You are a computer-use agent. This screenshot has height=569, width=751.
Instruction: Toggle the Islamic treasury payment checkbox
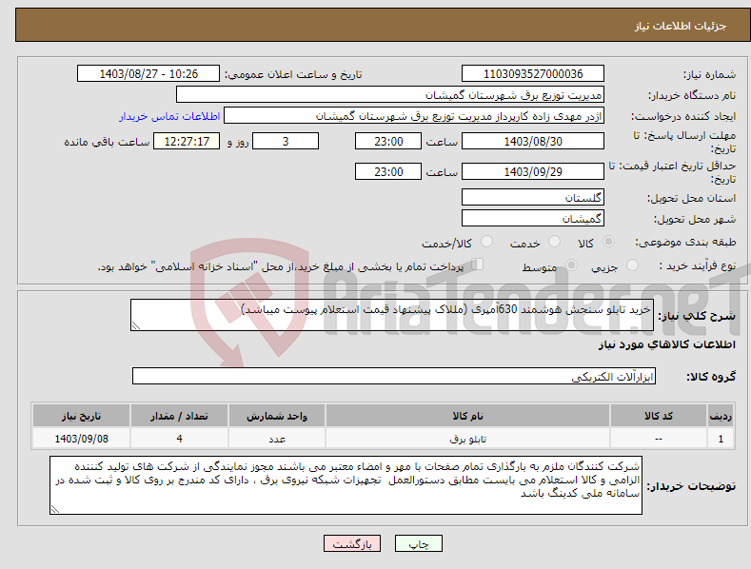(x=477, y=265)
